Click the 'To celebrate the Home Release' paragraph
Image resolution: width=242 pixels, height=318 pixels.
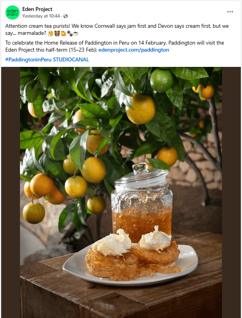click(115, 47)
